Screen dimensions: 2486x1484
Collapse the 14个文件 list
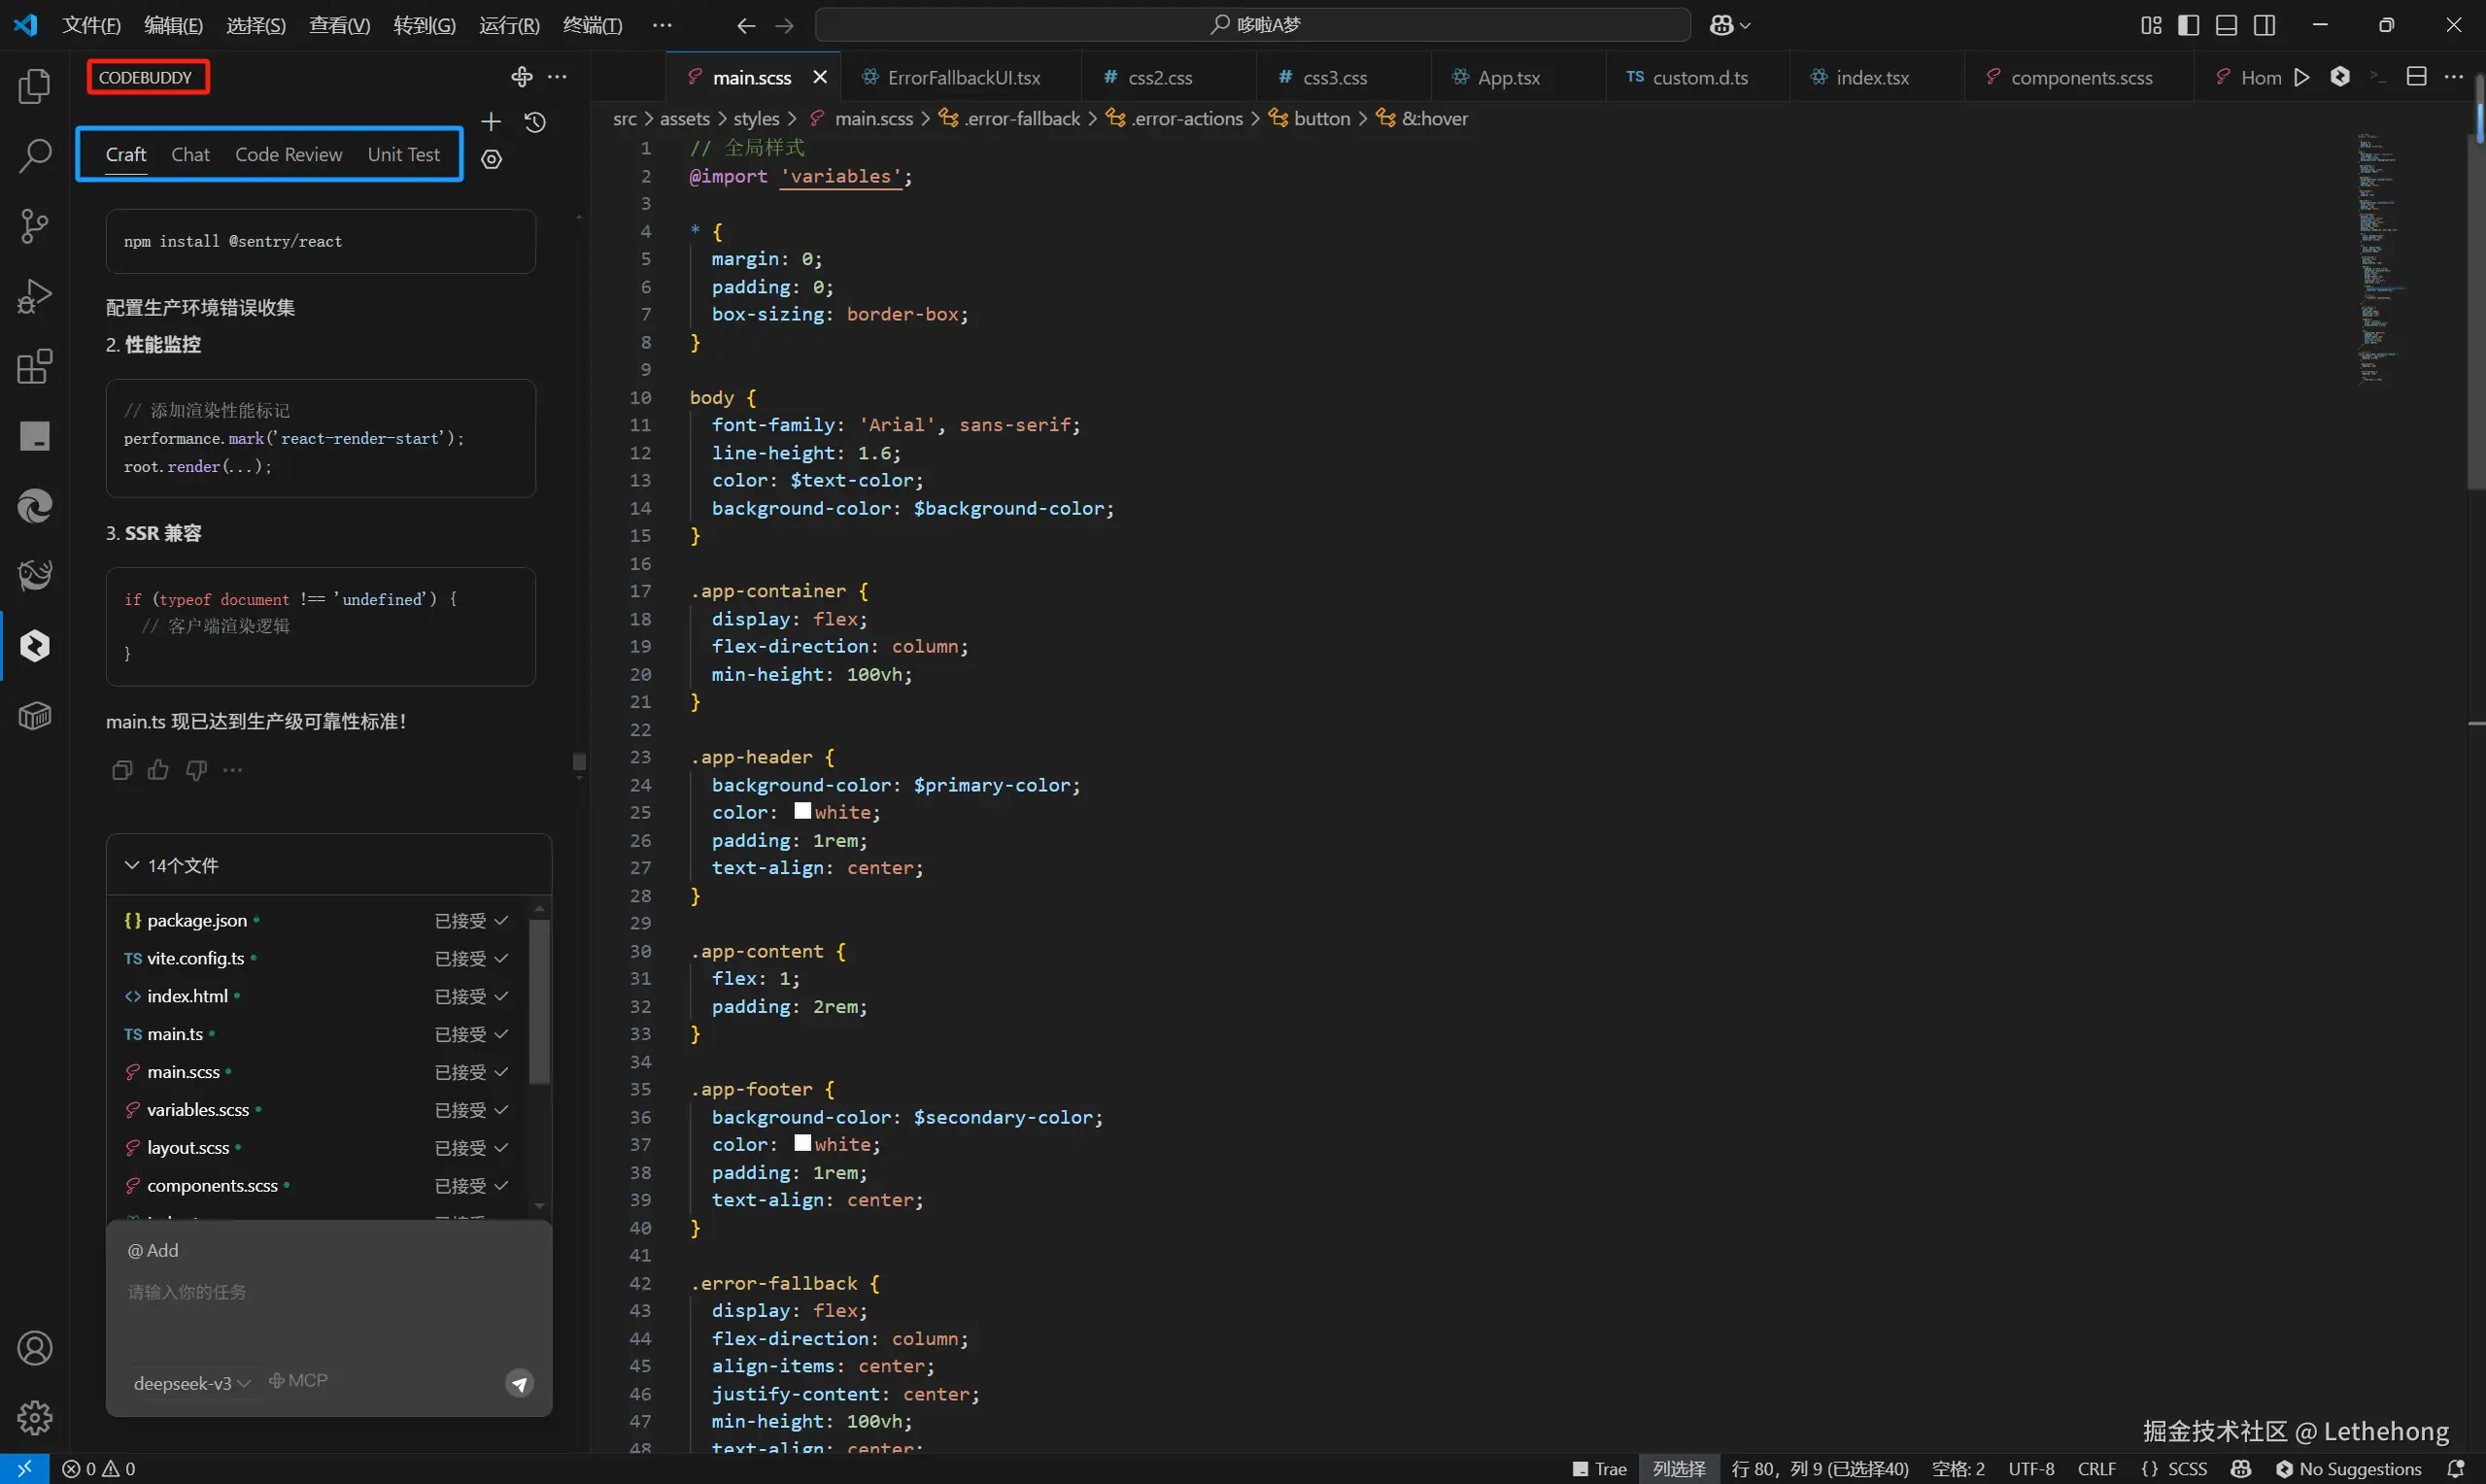coord(131,865)
